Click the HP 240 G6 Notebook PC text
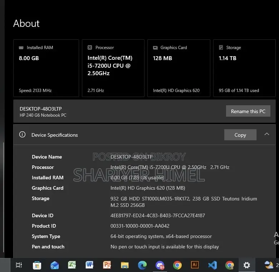 click(x=43, y=115)
